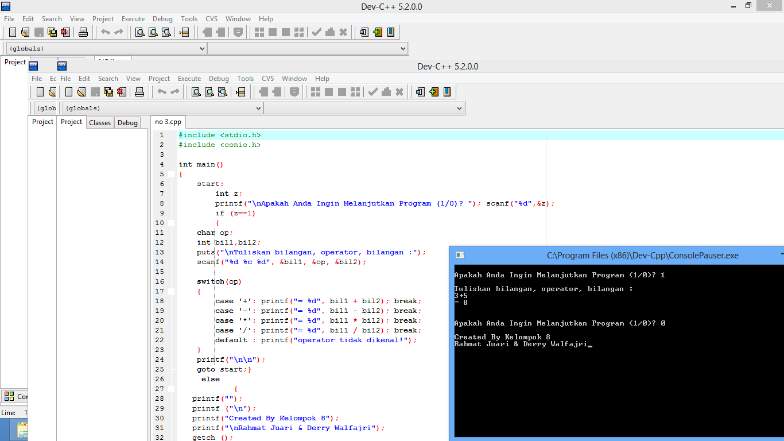Image resolution: width=784 pixels, height=441 pixels.
Task: Click Debug checkmark icon in inner window toolbar
Action: (x=373, y=92)
